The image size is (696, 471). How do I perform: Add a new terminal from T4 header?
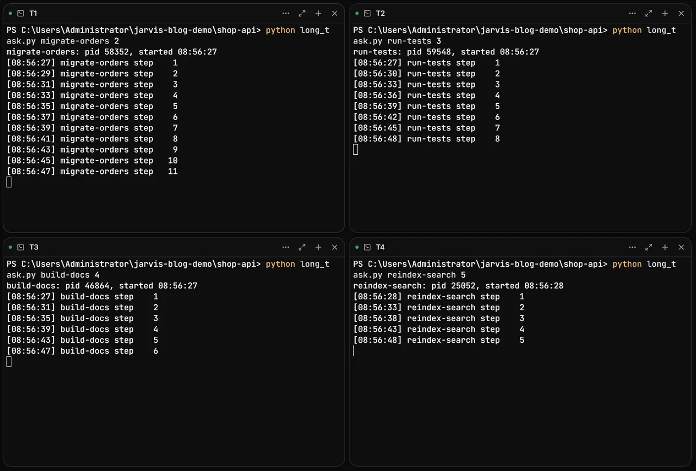tap(665, 247)
